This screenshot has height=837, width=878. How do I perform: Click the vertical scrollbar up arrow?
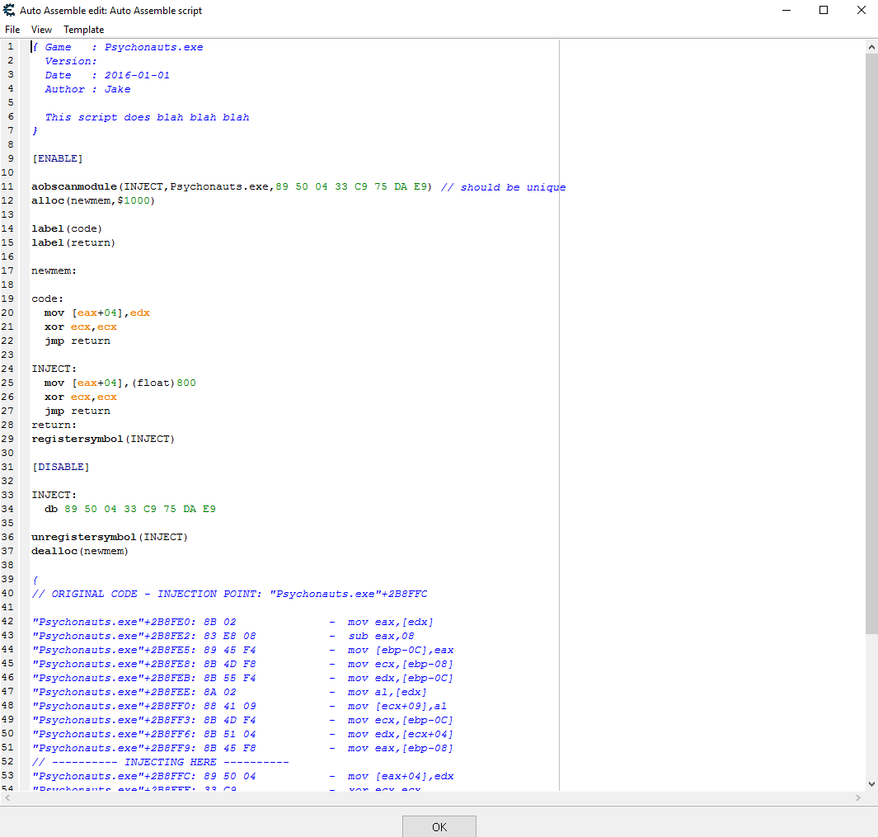[871, 47]
